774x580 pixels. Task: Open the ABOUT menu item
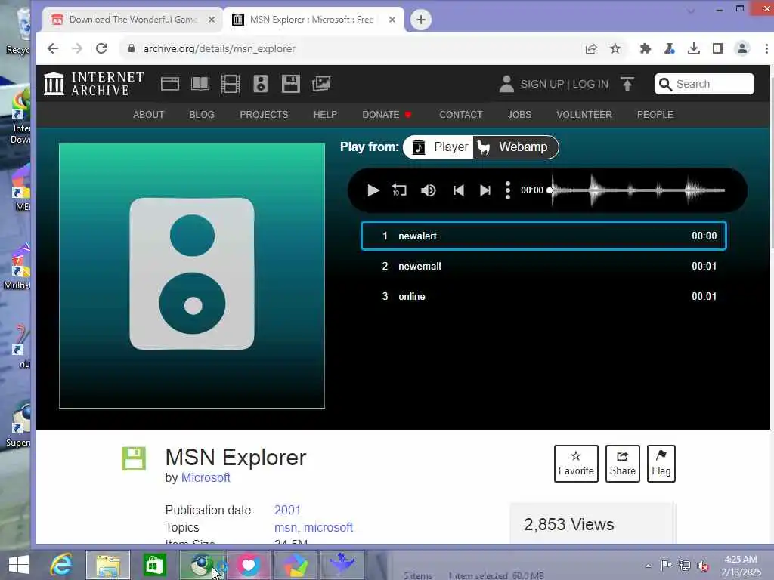coord(149,115)
